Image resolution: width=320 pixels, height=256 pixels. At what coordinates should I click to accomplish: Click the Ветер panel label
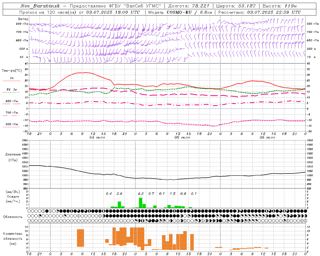23,19
